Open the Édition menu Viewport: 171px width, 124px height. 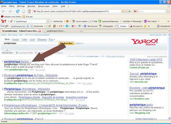(12, 6)
